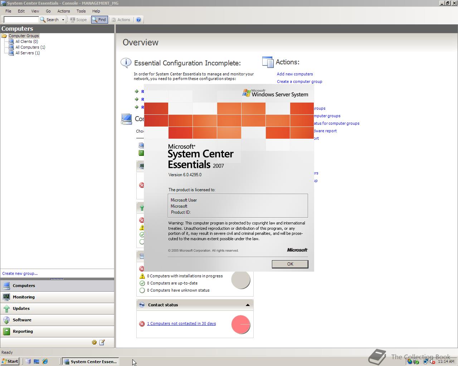Click OK in the About dialog
Image resolution: width=458 pixels, height=366 pixels.
[290, 264]
